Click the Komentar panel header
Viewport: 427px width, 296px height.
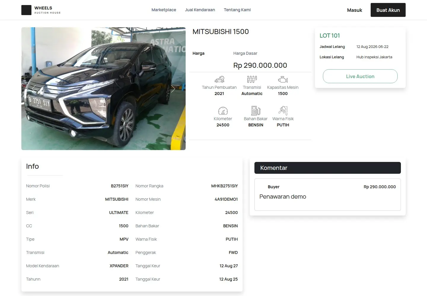click(328, 168)
